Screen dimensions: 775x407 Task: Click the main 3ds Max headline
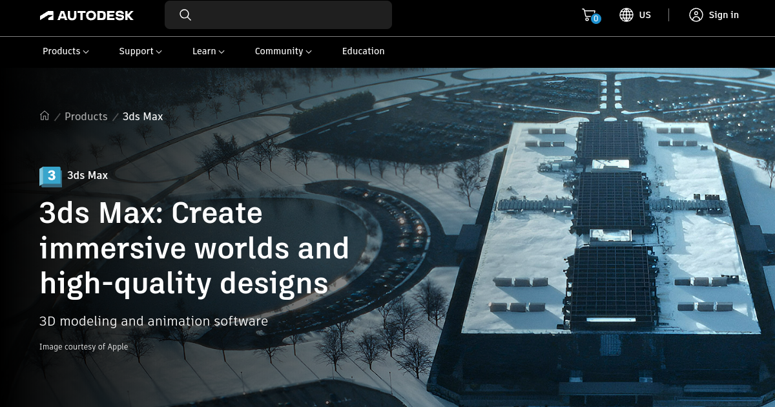point(194,248)
